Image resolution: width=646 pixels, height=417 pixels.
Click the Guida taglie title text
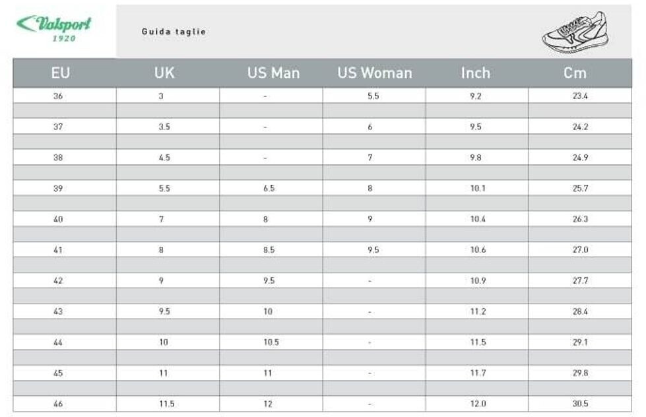tap(174, 32)
